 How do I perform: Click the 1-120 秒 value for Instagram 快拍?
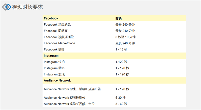coord(121,62)
